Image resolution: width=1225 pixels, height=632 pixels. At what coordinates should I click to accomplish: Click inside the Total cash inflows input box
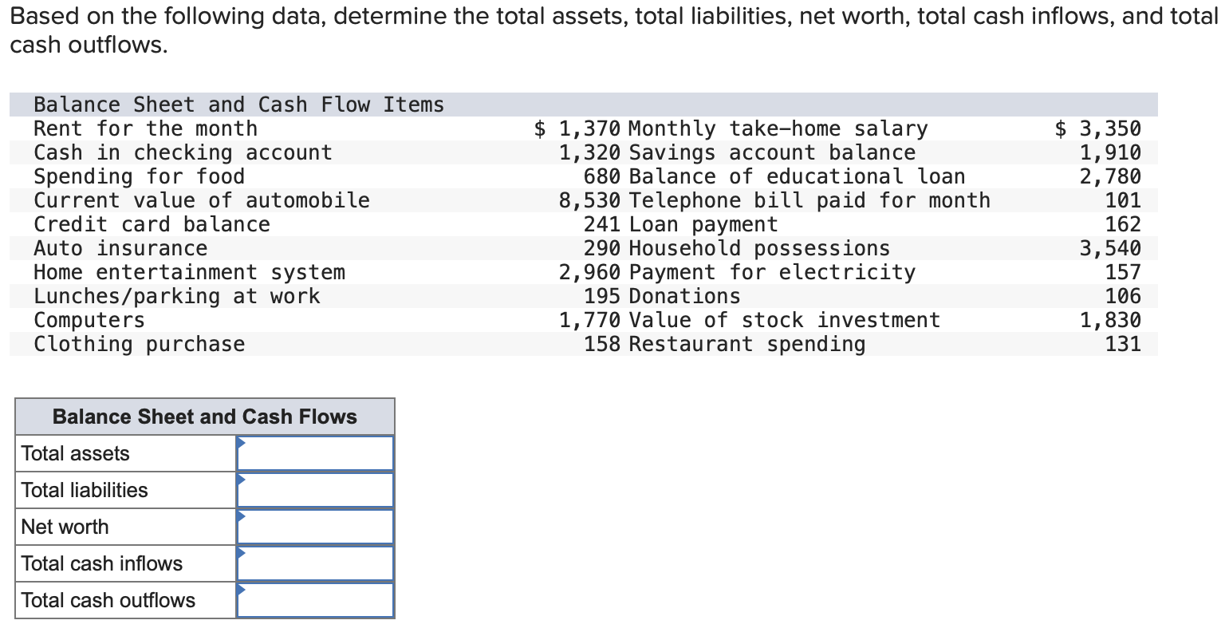click(315, 563)
